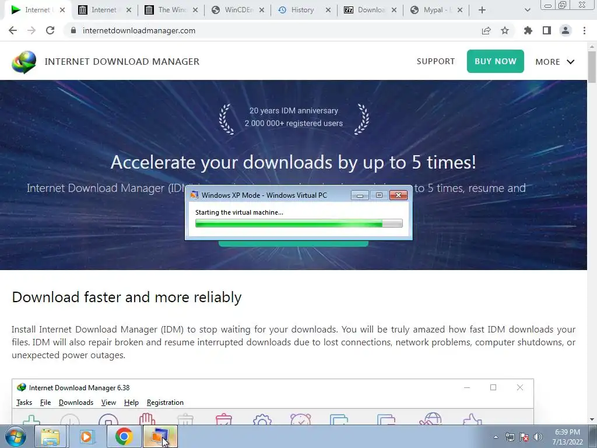Click the 'Download faster and more reliably' heading

pos(127,297)
